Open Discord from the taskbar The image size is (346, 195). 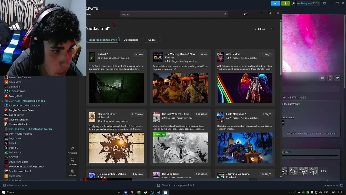(125, 192)
